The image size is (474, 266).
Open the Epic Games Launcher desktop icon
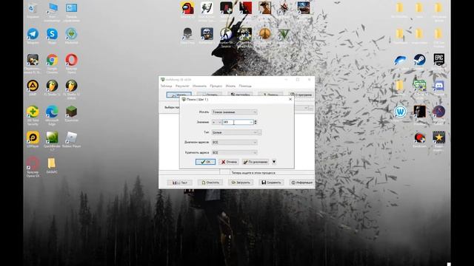point(439,61)
